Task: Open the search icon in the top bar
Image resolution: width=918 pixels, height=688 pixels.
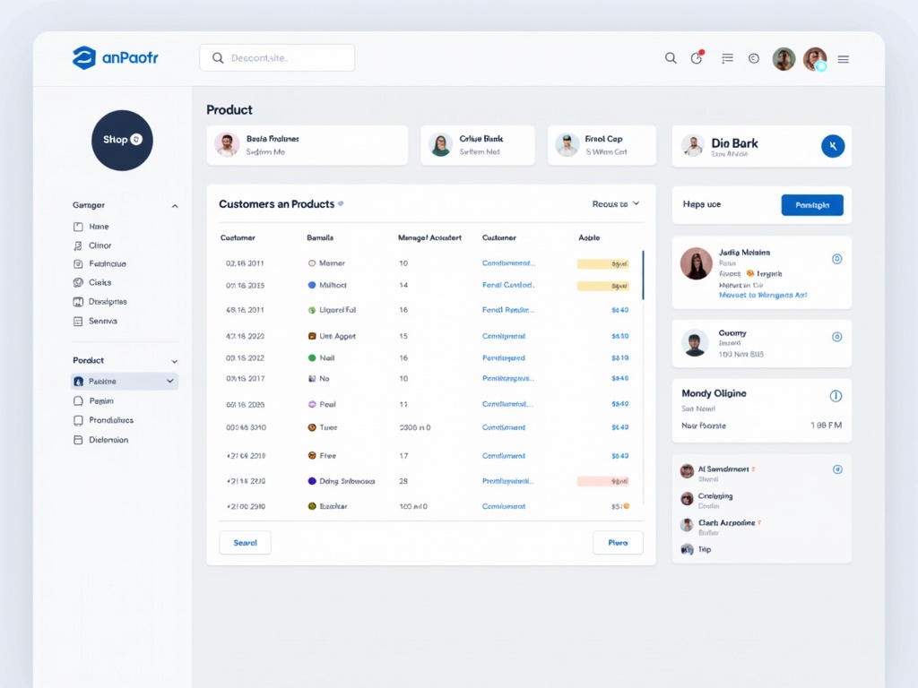Action: 671,57
